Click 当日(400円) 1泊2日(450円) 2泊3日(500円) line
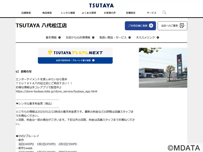The image size is (203, 152). point(48,144)
